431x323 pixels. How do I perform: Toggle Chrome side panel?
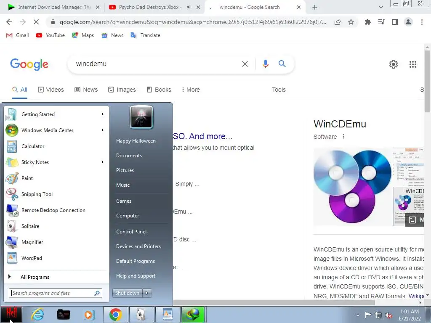[395, 22]
